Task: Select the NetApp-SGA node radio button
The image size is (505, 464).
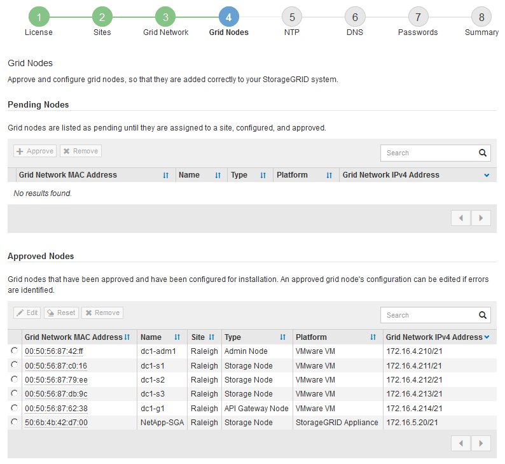Action: coord(14,422)
